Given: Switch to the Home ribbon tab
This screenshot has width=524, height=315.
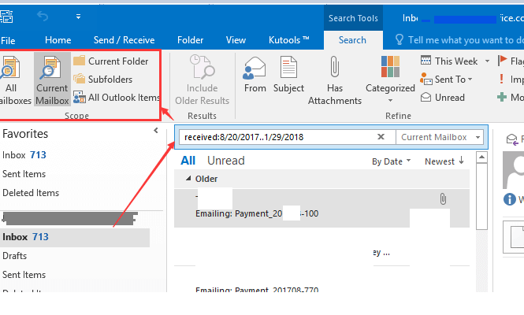Looking at the screenshot, I should [58, 40].
